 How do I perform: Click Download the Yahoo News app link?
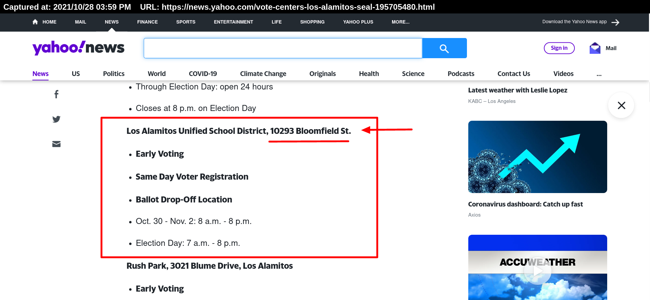[574, 22]
